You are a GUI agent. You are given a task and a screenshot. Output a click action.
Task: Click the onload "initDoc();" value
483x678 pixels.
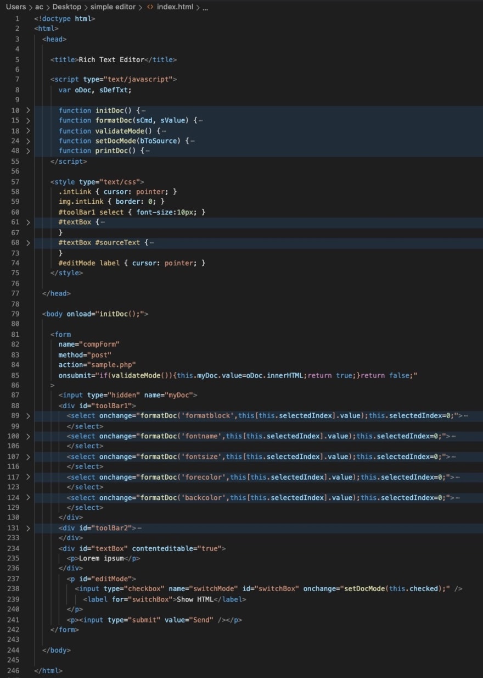(120, 314)
